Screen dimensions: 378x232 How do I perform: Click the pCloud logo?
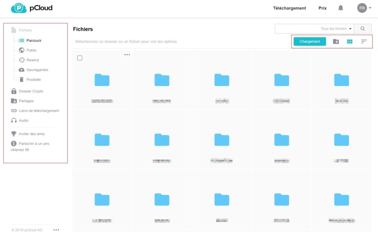[32, 8]
